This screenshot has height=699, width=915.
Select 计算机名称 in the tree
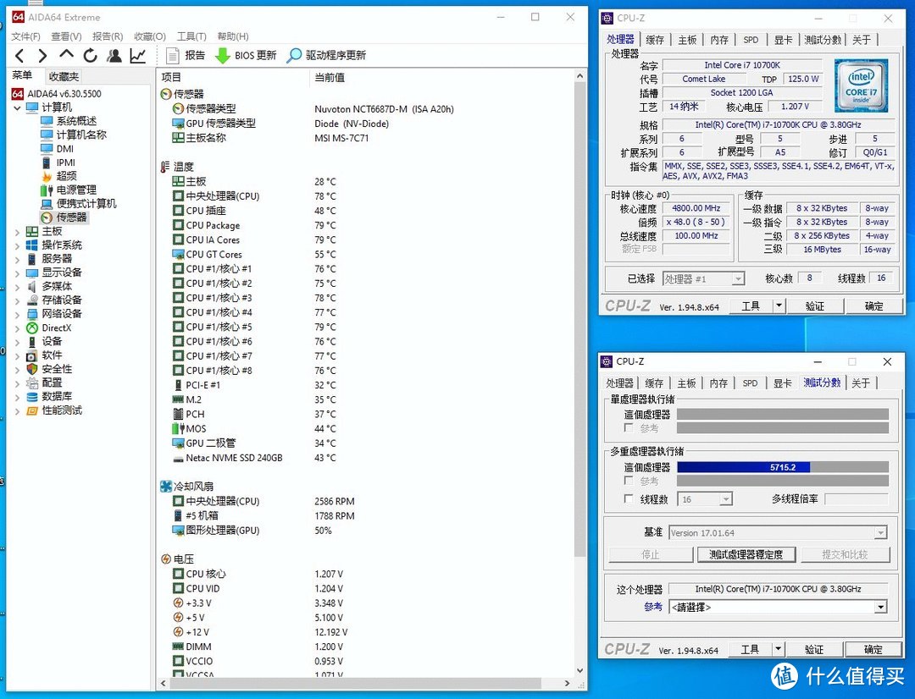tap(74, 135)
